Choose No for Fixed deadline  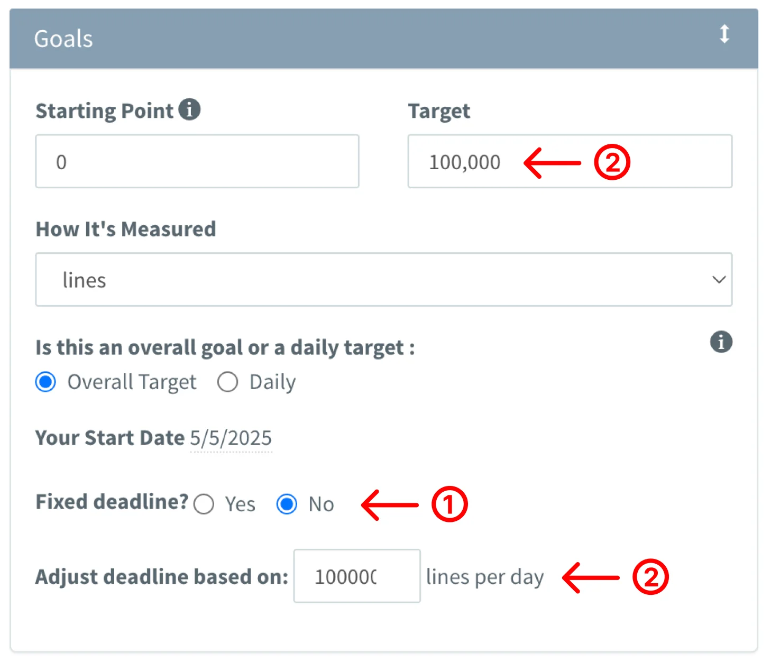(287, 504)
